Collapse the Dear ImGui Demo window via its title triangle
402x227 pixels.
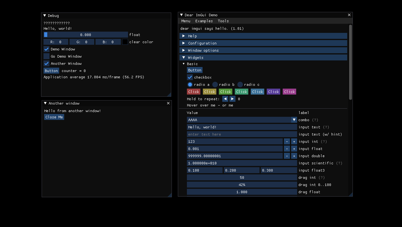[x=182, y=15]
